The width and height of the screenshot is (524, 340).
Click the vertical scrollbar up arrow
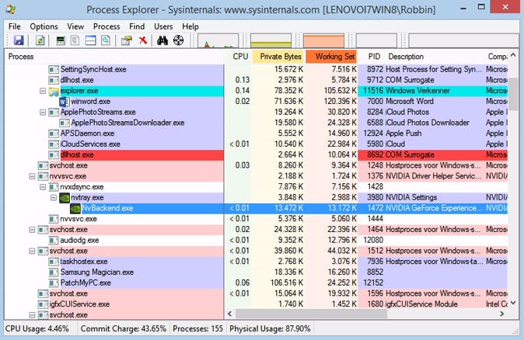(x=513, y=55)
